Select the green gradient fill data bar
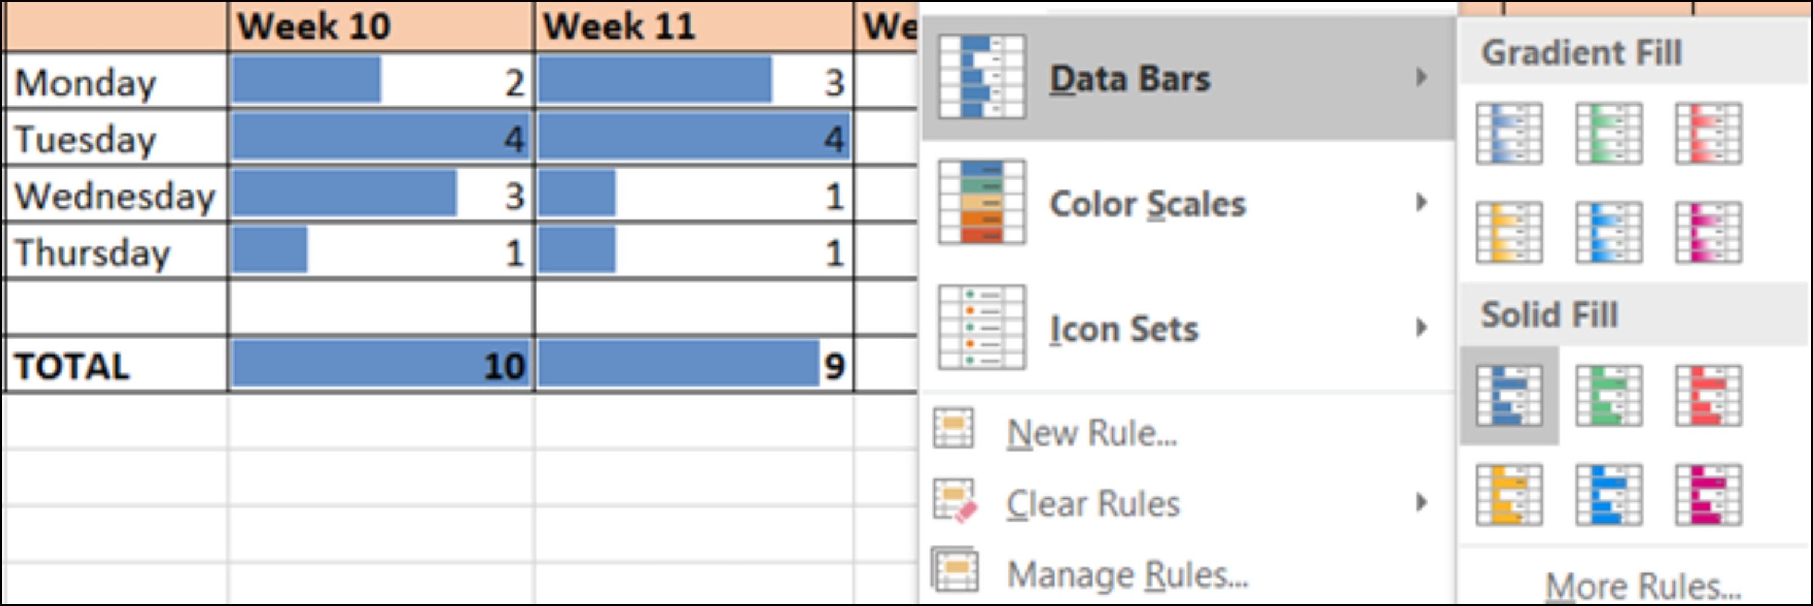Screen dimensions: 1813x606 coord(1609,134)
